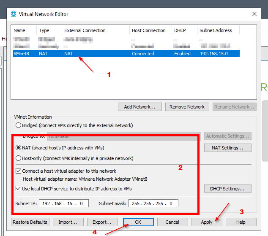This screenshot has width=268, height=236.
Task: Choose the Host-only private network option
Action: [18, 158]
